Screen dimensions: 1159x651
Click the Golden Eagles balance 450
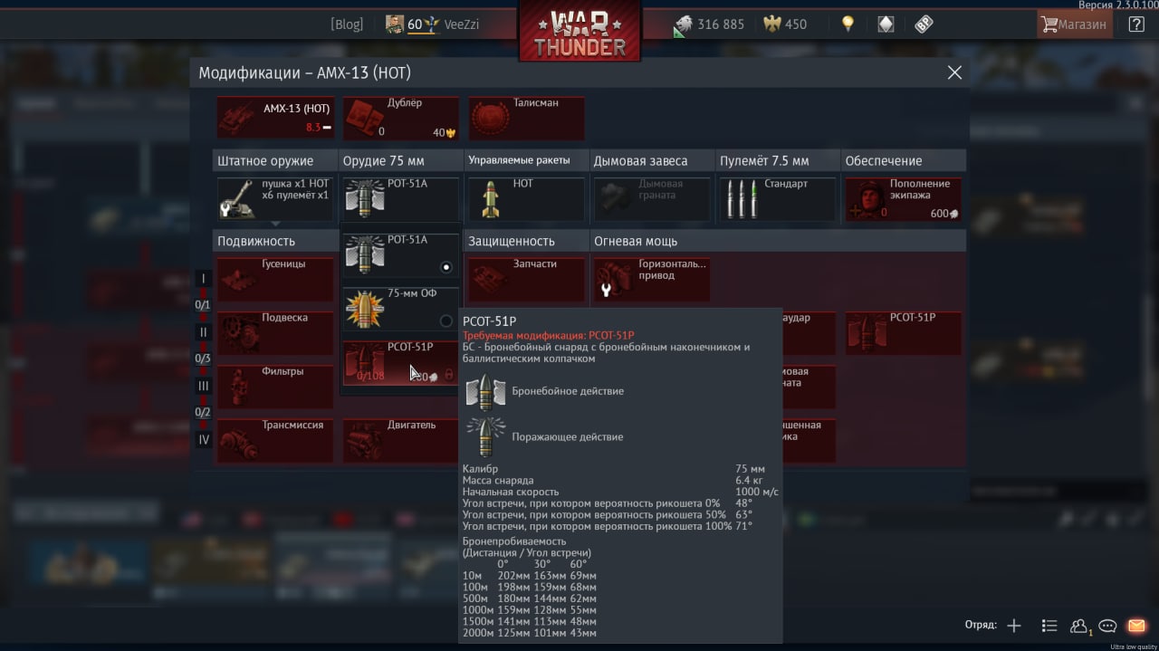(x=785, y=24)
